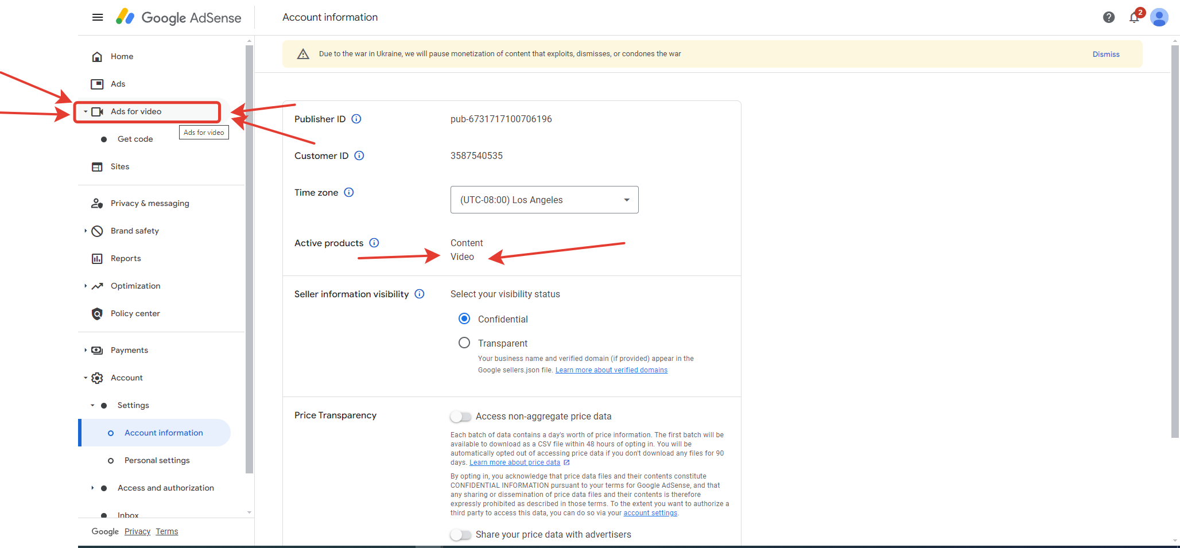Viewport: 1180px width, 548px height.
Task: Click the Brand safety block icon
Action: [97, 231]
